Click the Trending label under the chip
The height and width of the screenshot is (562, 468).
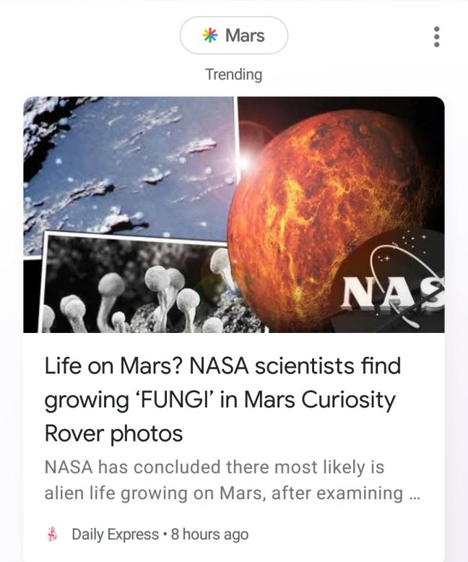point(233,74)
